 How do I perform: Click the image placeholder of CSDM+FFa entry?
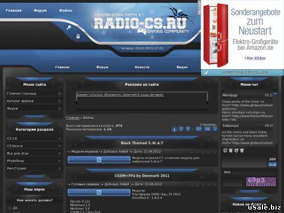click(99, 193)
